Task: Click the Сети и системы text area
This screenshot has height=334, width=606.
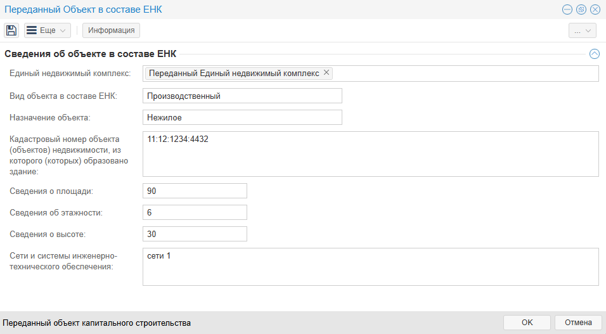Action: (370, 267)
